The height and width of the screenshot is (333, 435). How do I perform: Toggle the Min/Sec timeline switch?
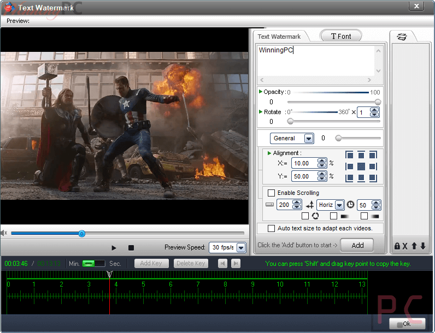(94, 264)
